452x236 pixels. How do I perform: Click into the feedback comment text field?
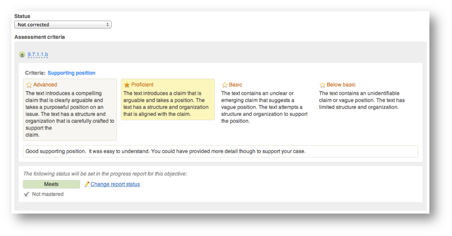[220, 152]
